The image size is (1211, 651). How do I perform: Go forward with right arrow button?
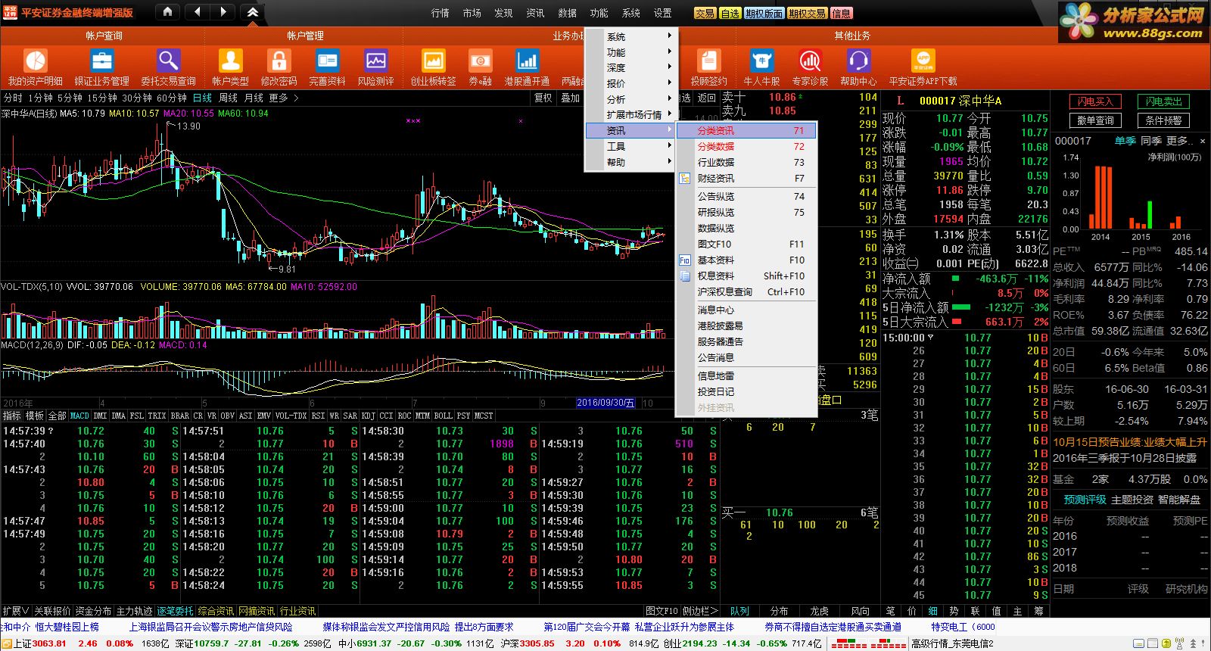coord(223,12)
